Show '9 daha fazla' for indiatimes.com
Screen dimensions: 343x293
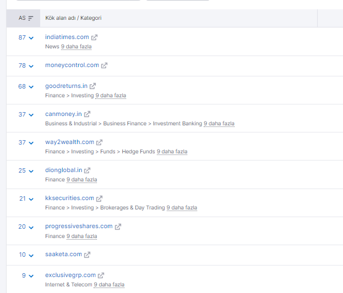pos(77,47)
